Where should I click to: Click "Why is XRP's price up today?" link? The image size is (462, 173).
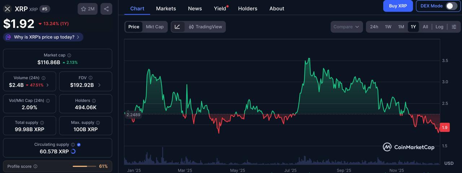(x=44, y=37)
